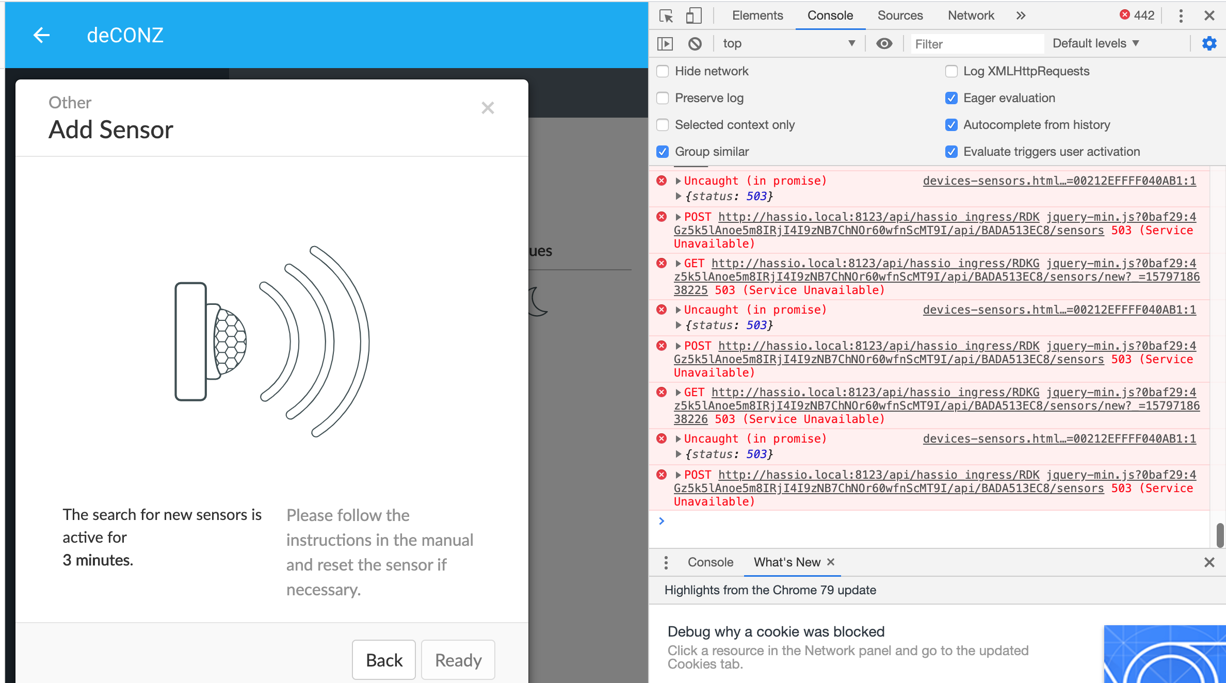Clear the console using the clear icon
The width and height of the screenshot is (1226, 683).
click(x=694, y=43)
